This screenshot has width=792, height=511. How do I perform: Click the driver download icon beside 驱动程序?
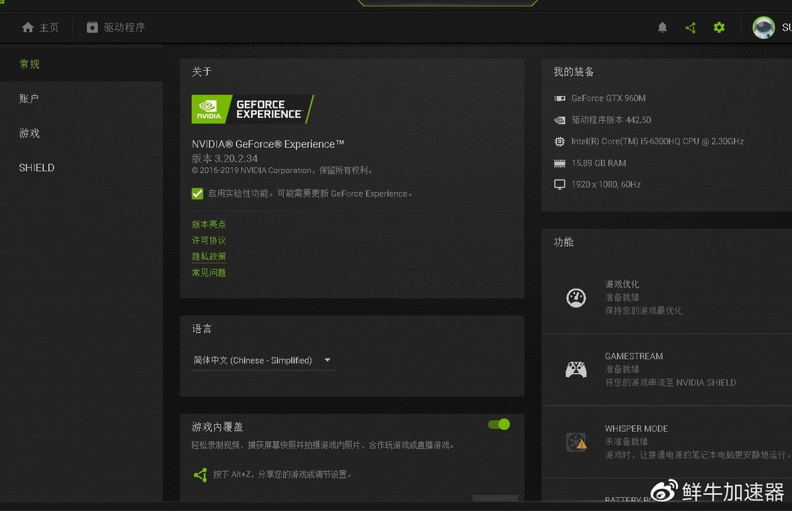[x=92, y=27]
